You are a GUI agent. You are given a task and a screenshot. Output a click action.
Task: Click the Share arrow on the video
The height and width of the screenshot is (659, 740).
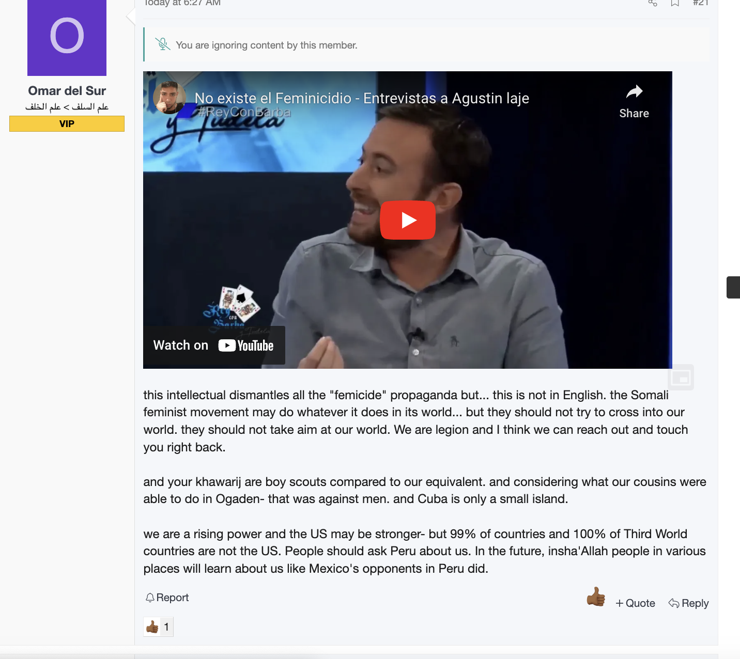634,101
